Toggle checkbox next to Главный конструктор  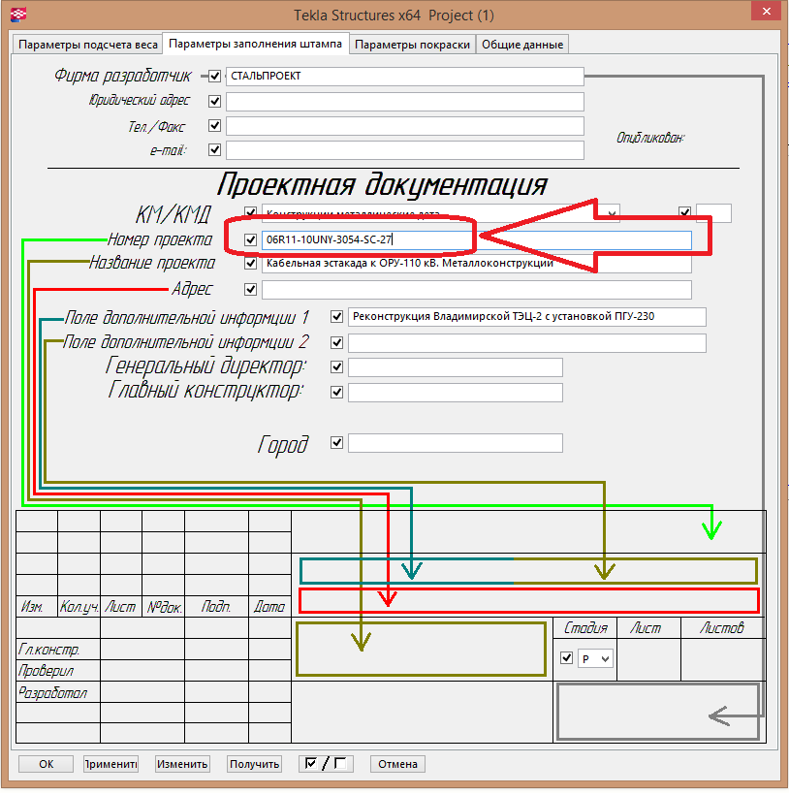pos(336,392)
